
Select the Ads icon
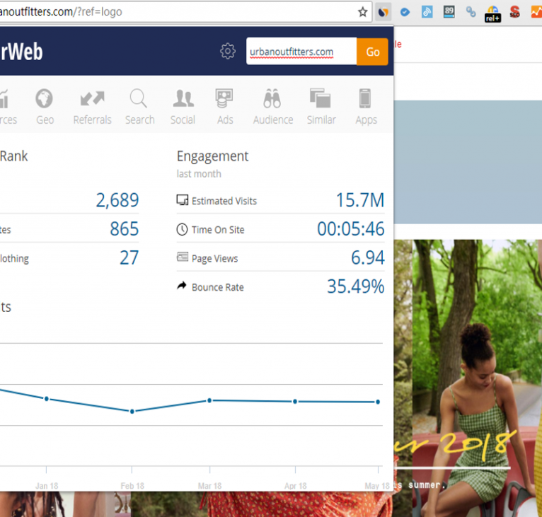pos(225,107)
